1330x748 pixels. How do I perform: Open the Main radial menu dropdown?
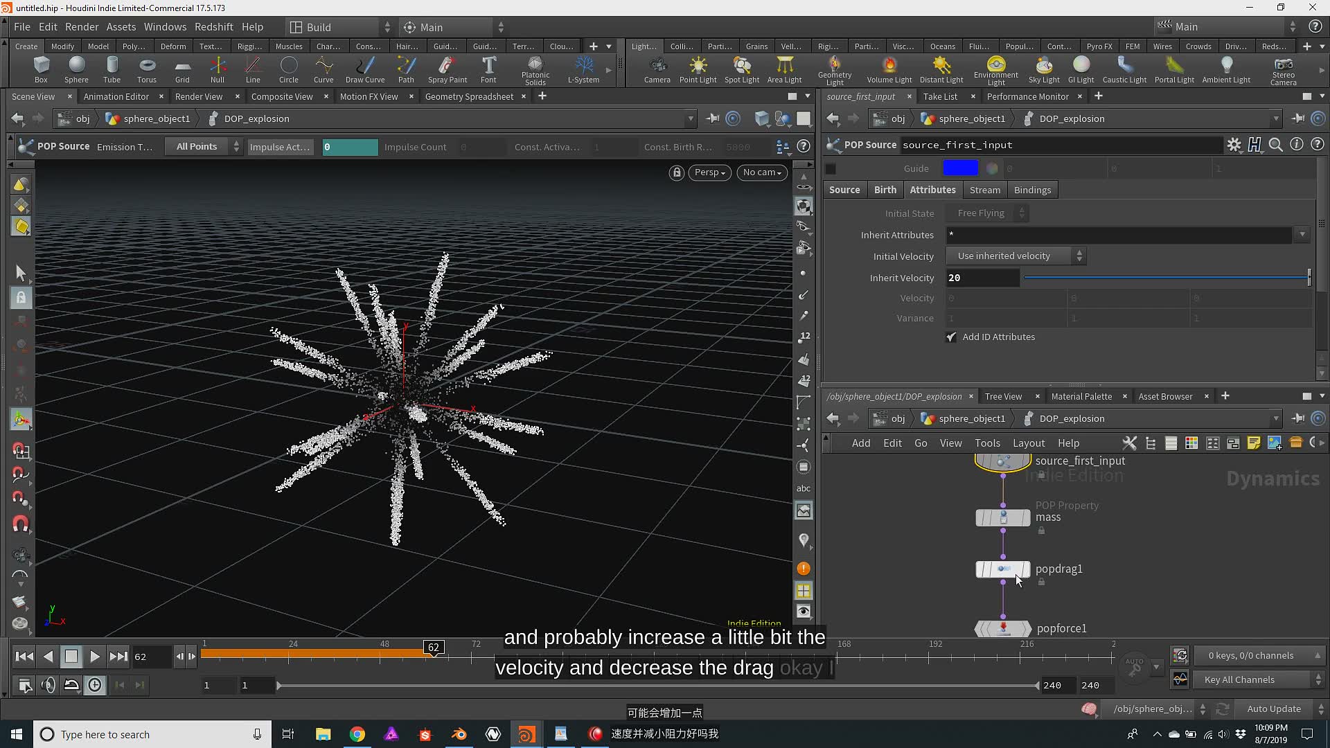454,27
